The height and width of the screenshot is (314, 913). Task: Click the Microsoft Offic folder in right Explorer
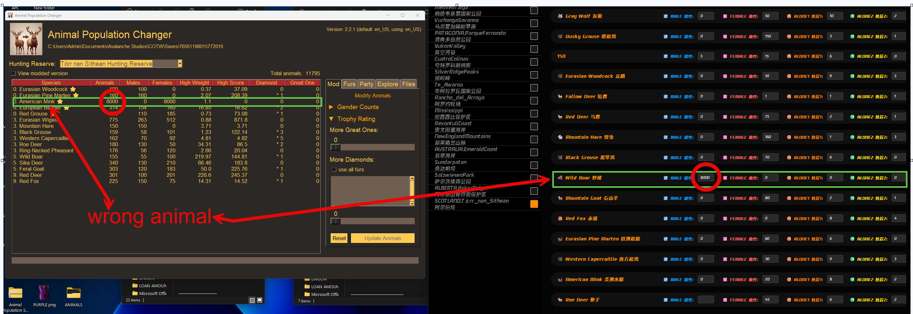point(321,294)
